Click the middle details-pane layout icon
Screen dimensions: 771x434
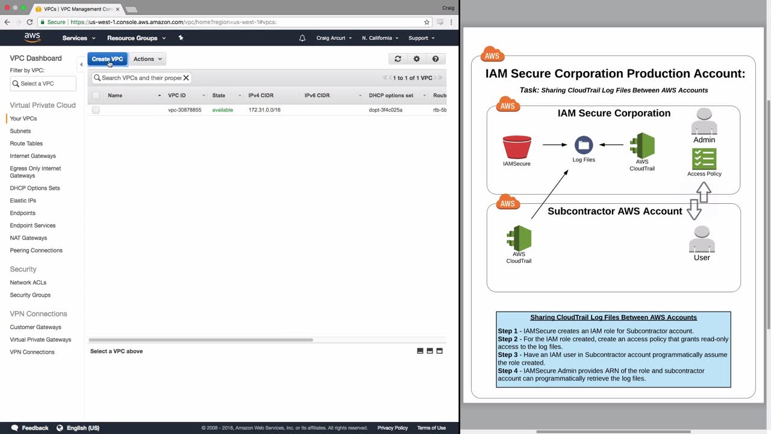point(429,351)
